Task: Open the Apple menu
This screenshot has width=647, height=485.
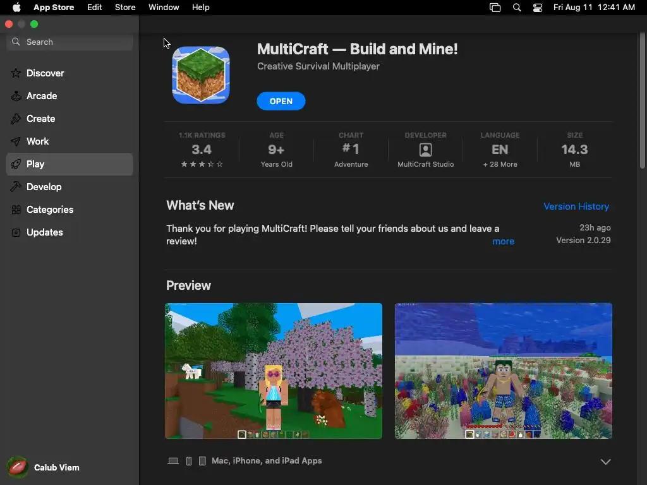Action: pos(16,8)
